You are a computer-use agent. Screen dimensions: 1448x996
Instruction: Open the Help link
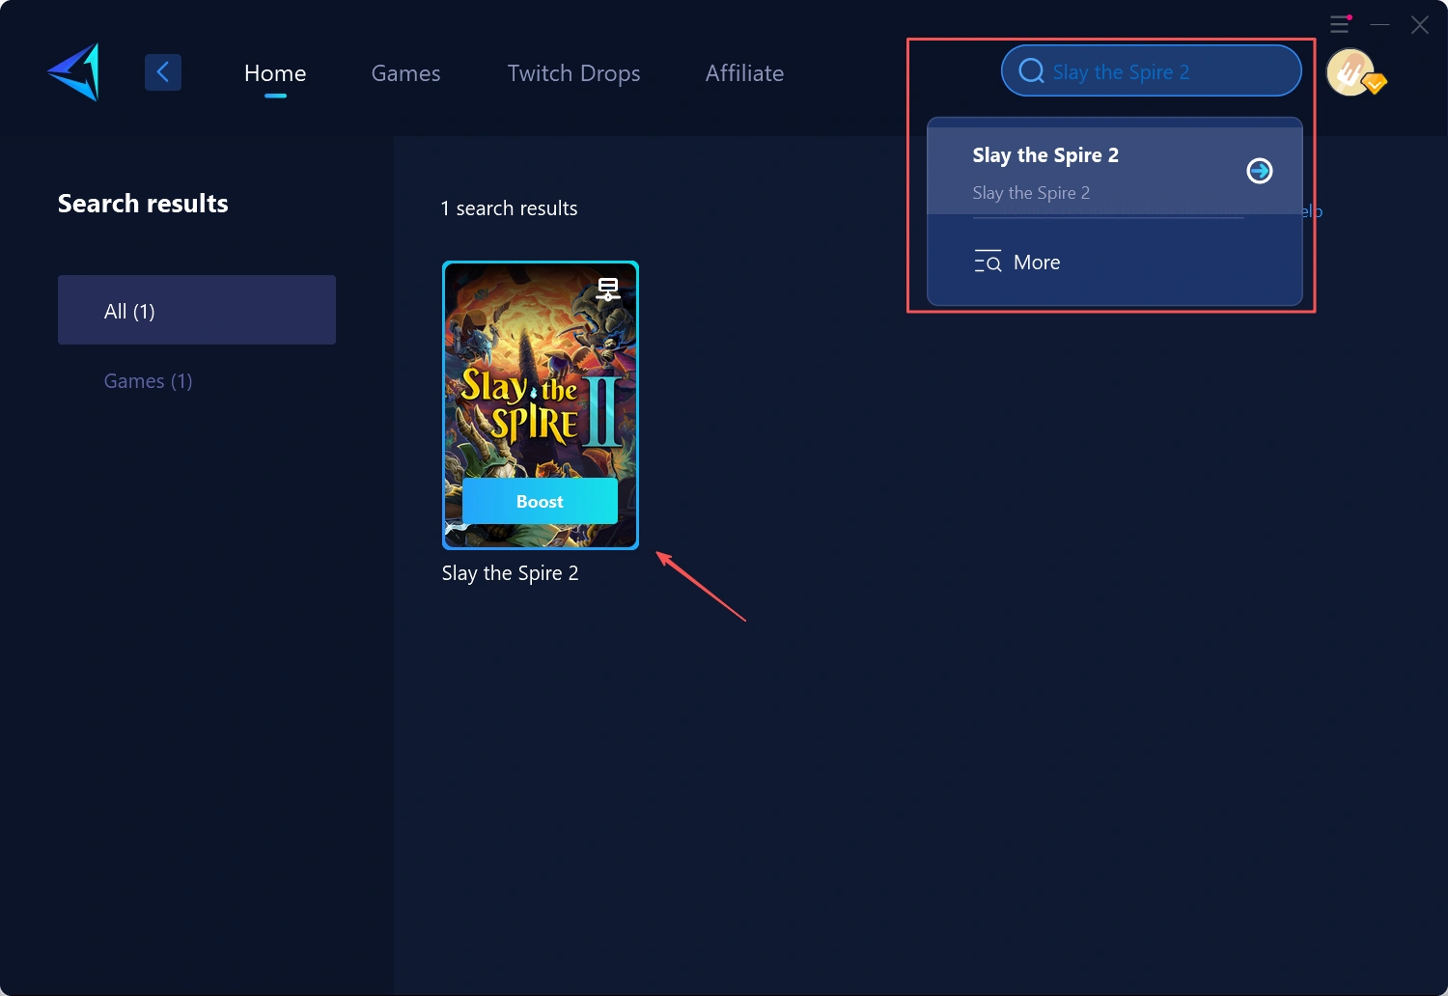point(1309,211)
